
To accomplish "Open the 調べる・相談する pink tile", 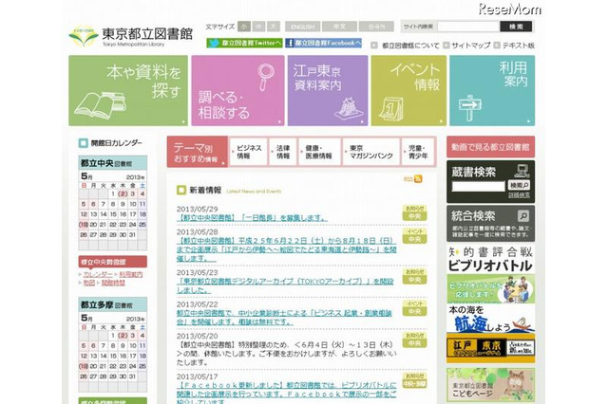I will tap(237, 90).
